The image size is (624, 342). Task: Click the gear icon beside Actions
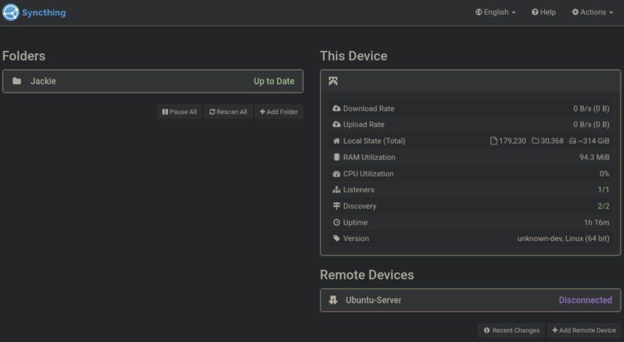click(575, 12)
